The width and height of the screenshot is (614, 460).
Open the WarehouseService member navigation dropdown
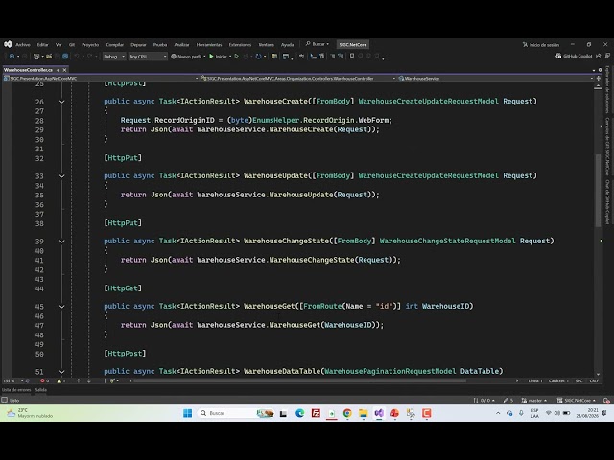496,79
